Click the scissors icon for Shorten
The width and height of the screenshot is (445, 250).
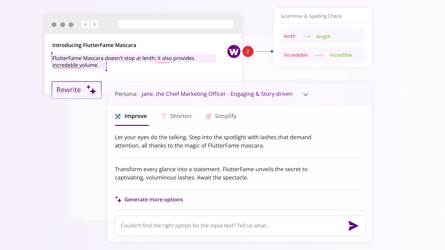(164, 116)
